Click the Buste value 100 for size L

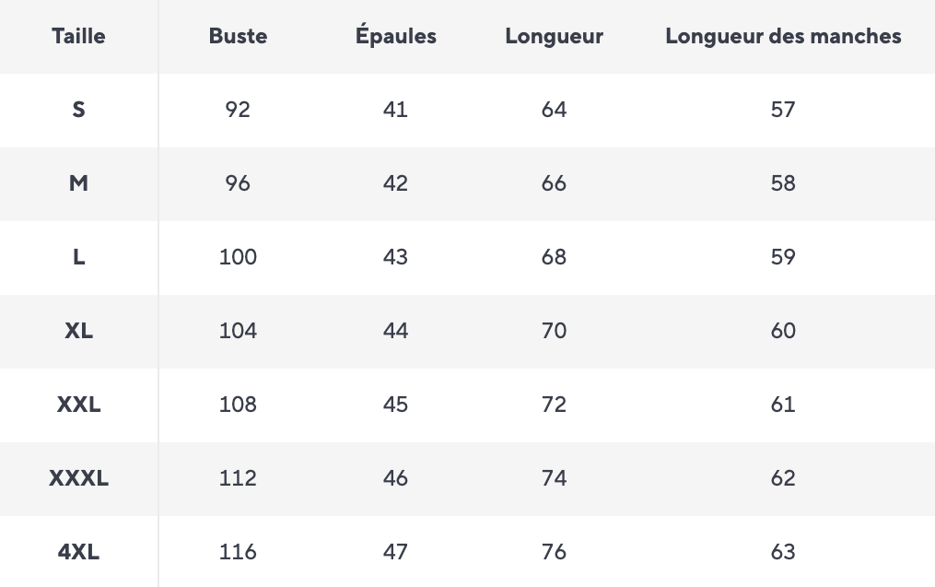point(238,257)
